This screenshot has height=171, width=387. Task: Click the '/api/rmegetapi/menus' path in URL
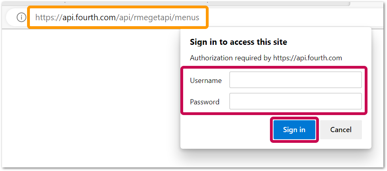click(x=157, y=18)
